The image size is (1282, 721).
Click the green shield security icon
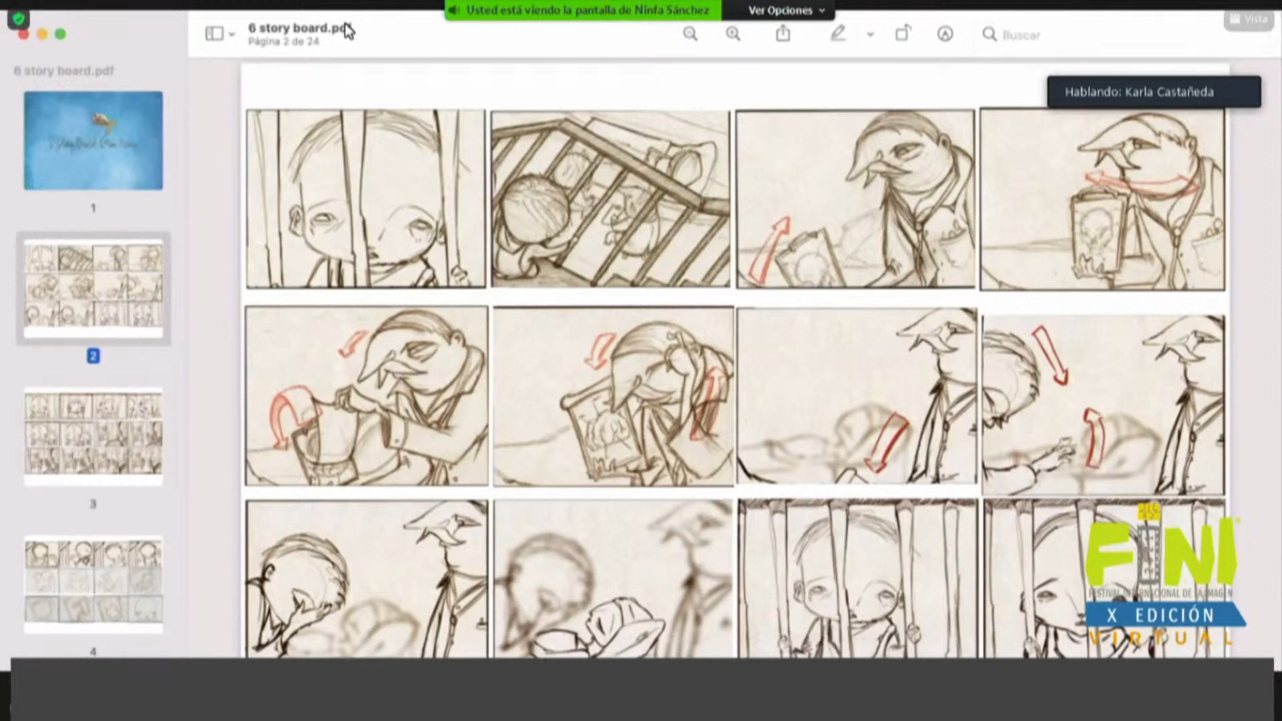[x=19, y=19]
